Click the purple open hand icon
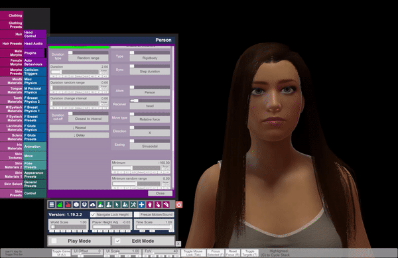 149,204
